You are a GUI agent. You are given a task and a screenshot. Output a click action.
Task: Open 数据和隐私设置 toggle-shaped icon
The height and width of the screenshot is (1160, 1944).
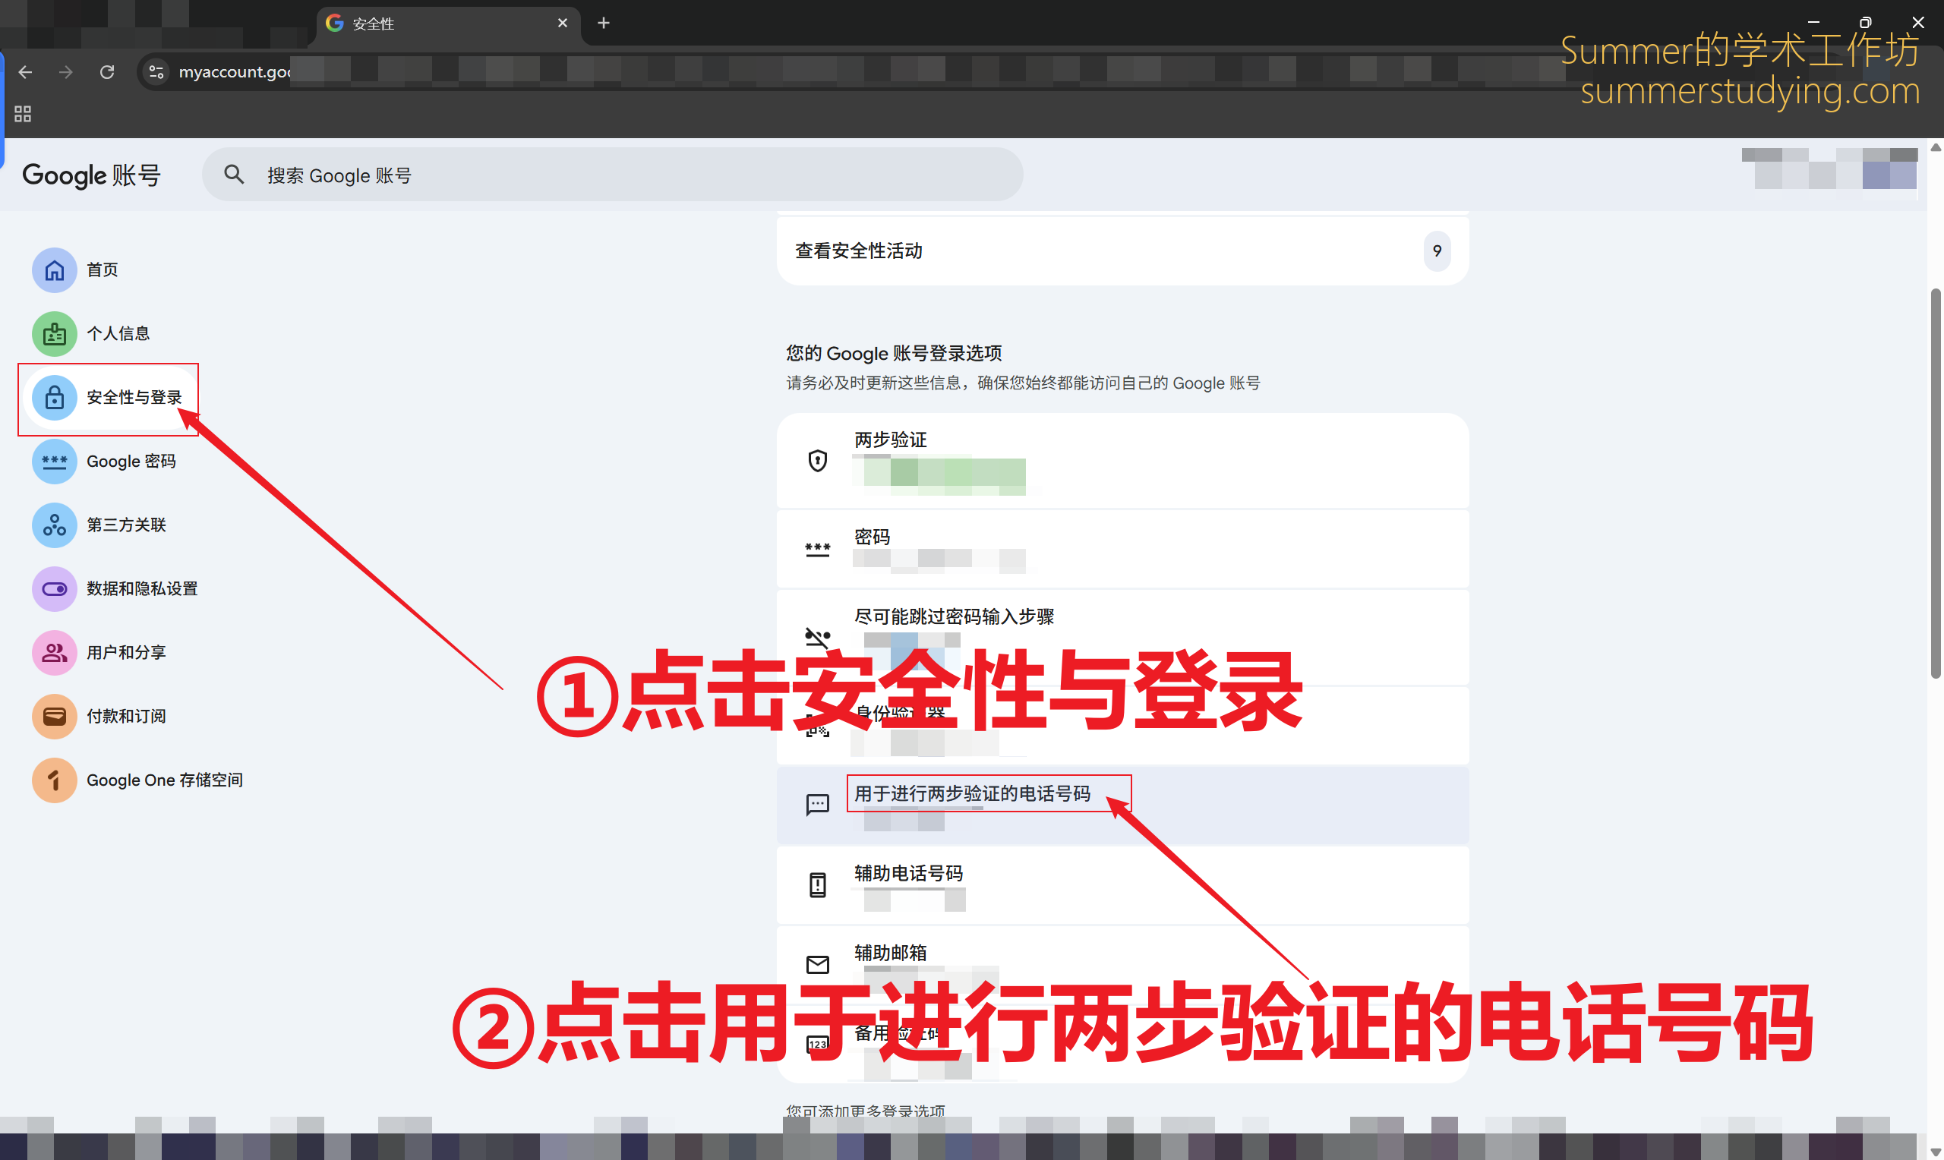54,588
